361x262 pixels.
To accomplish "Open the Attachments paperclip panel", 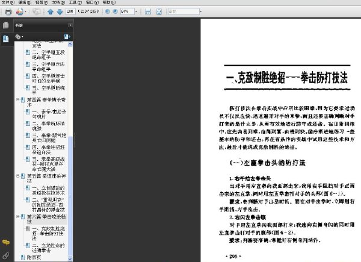I will coord(6,255).
